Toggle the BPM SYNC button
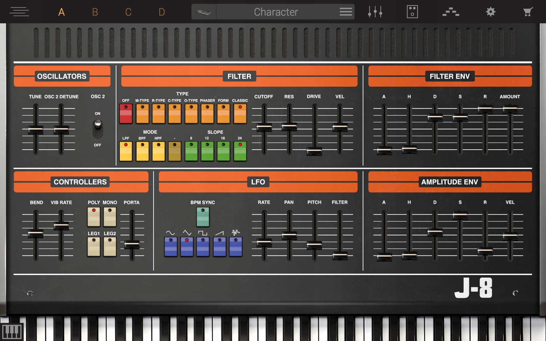 point(203,217)
